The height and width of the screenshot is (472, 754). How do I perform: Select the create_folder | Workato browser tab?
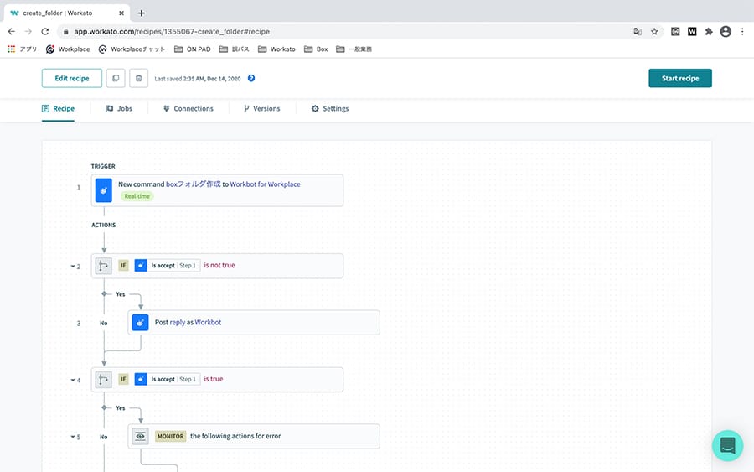(x=66, y=13)
